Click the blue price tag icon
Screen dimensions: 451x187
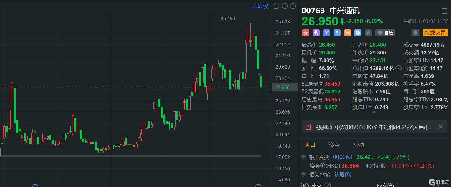click(x=358, y=33)
